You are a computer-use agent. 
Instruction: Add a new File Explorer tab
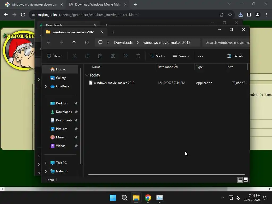point(113,32)
